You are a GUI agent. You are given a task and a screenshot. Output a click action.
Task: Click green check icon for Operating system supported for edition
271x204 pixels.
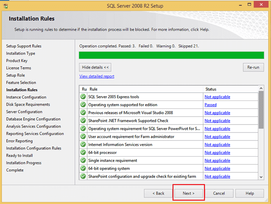[x=83, y=105]
